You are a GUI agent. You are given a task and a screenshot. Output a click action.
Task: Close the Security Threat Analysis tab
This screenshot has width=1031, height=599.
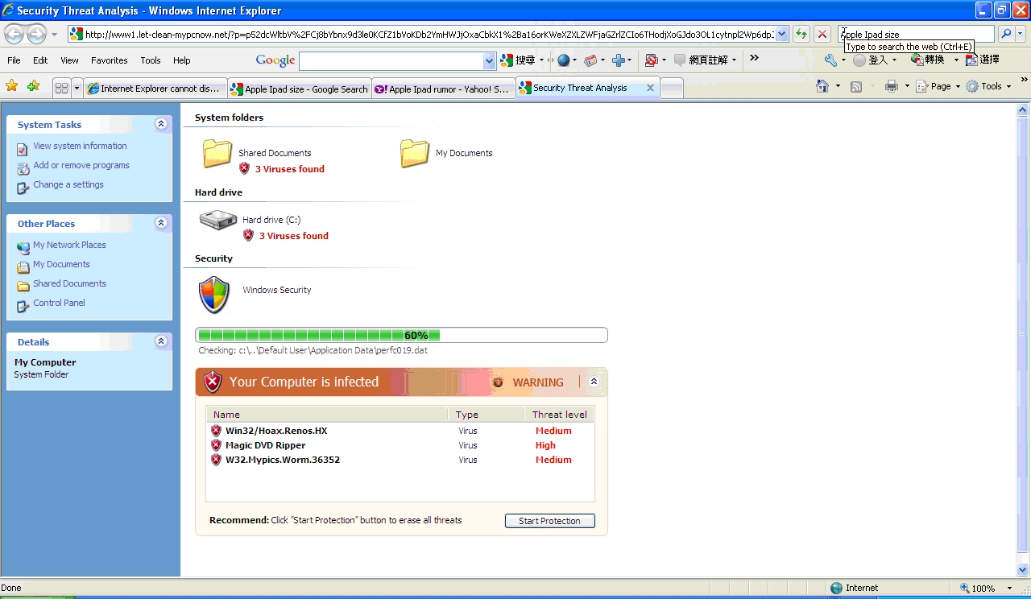(x=651, y=88)
